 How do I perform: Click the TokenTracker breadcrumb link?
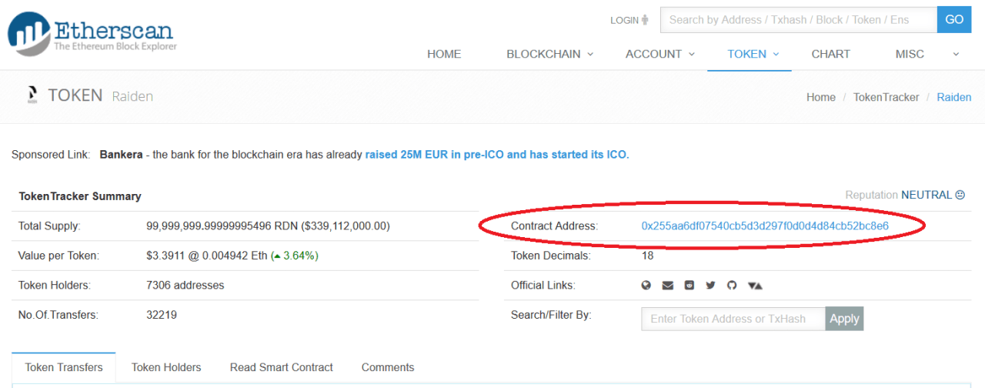[x=886, y=97]
